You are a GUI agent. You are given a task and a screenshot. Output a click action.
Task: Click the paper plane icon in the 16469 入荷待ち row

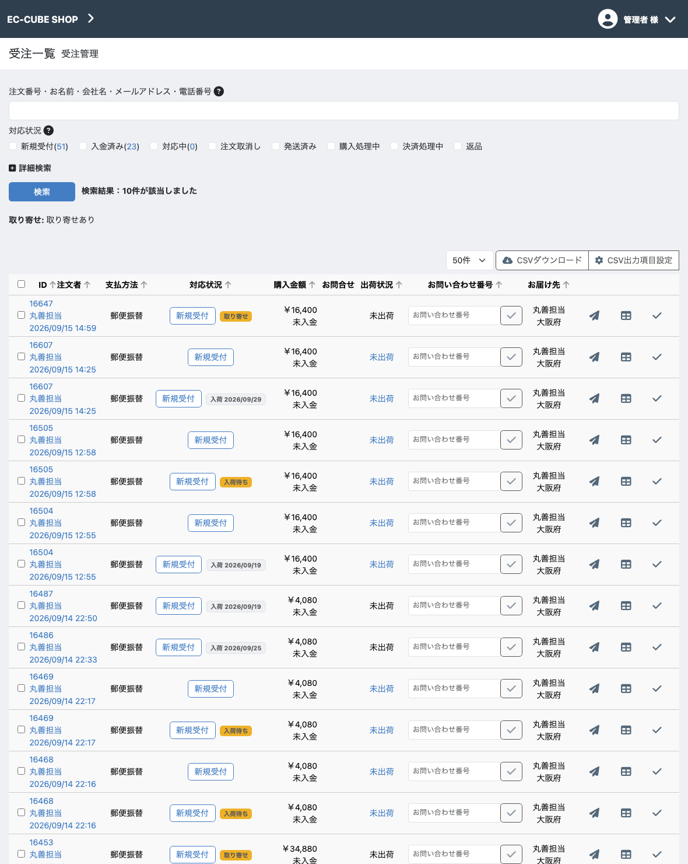(x=594, y=730)
